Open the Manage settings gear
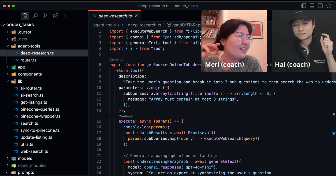 click(x=328, y=5)
